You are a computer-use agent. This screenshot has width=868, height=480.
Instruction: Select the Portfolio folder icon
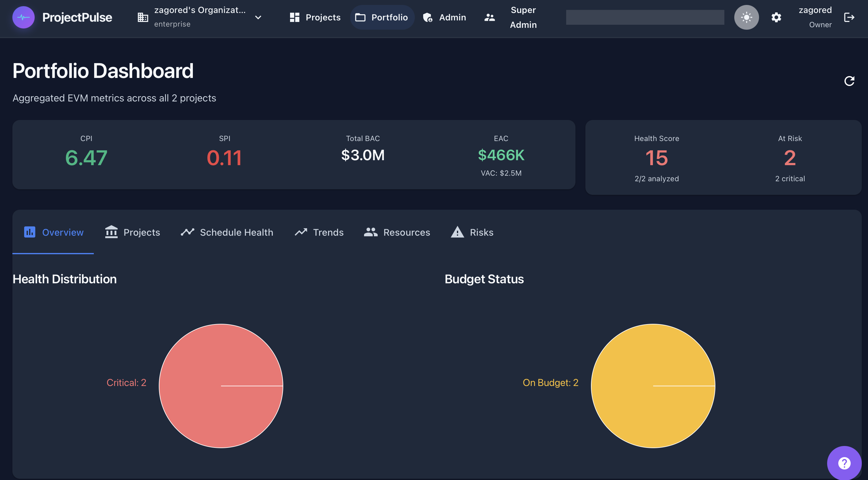click(x=361, y=17)
